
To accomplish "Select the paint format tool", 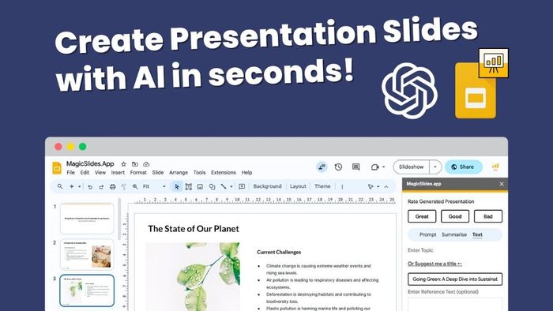I will pyautogui.click(x=123, y=186).
